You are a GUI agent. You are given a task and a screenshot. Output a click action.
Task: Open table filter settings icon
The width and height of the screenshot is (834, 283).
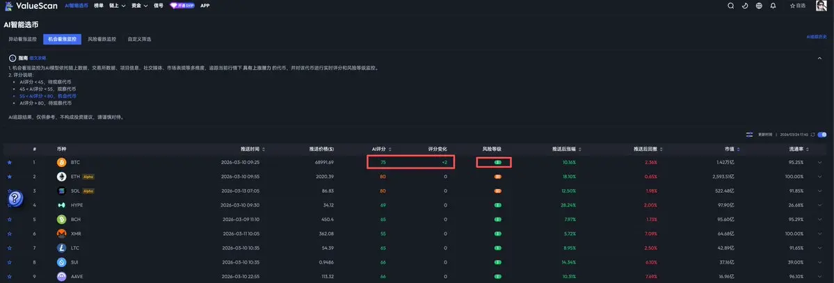(x=749, y=135)
